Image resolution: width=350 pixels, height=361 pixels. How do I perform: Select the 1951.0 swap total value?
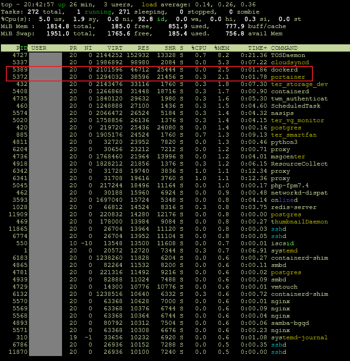click(x=58, y=33)
